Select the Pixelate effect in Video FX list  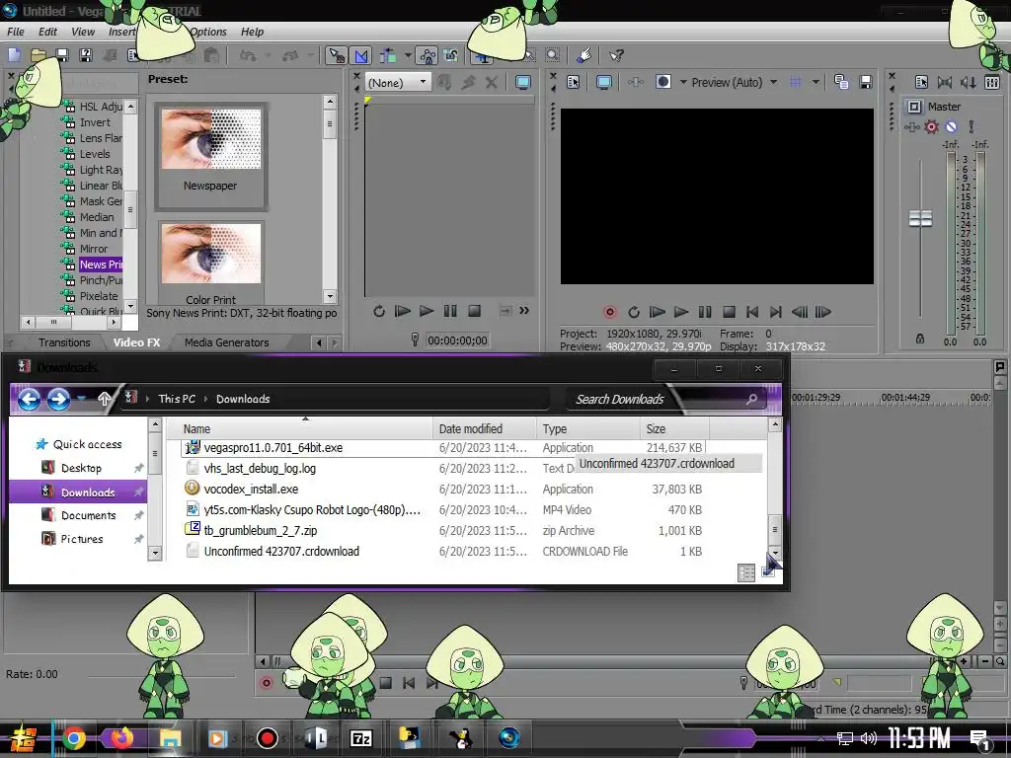click(x=99, y=296)
